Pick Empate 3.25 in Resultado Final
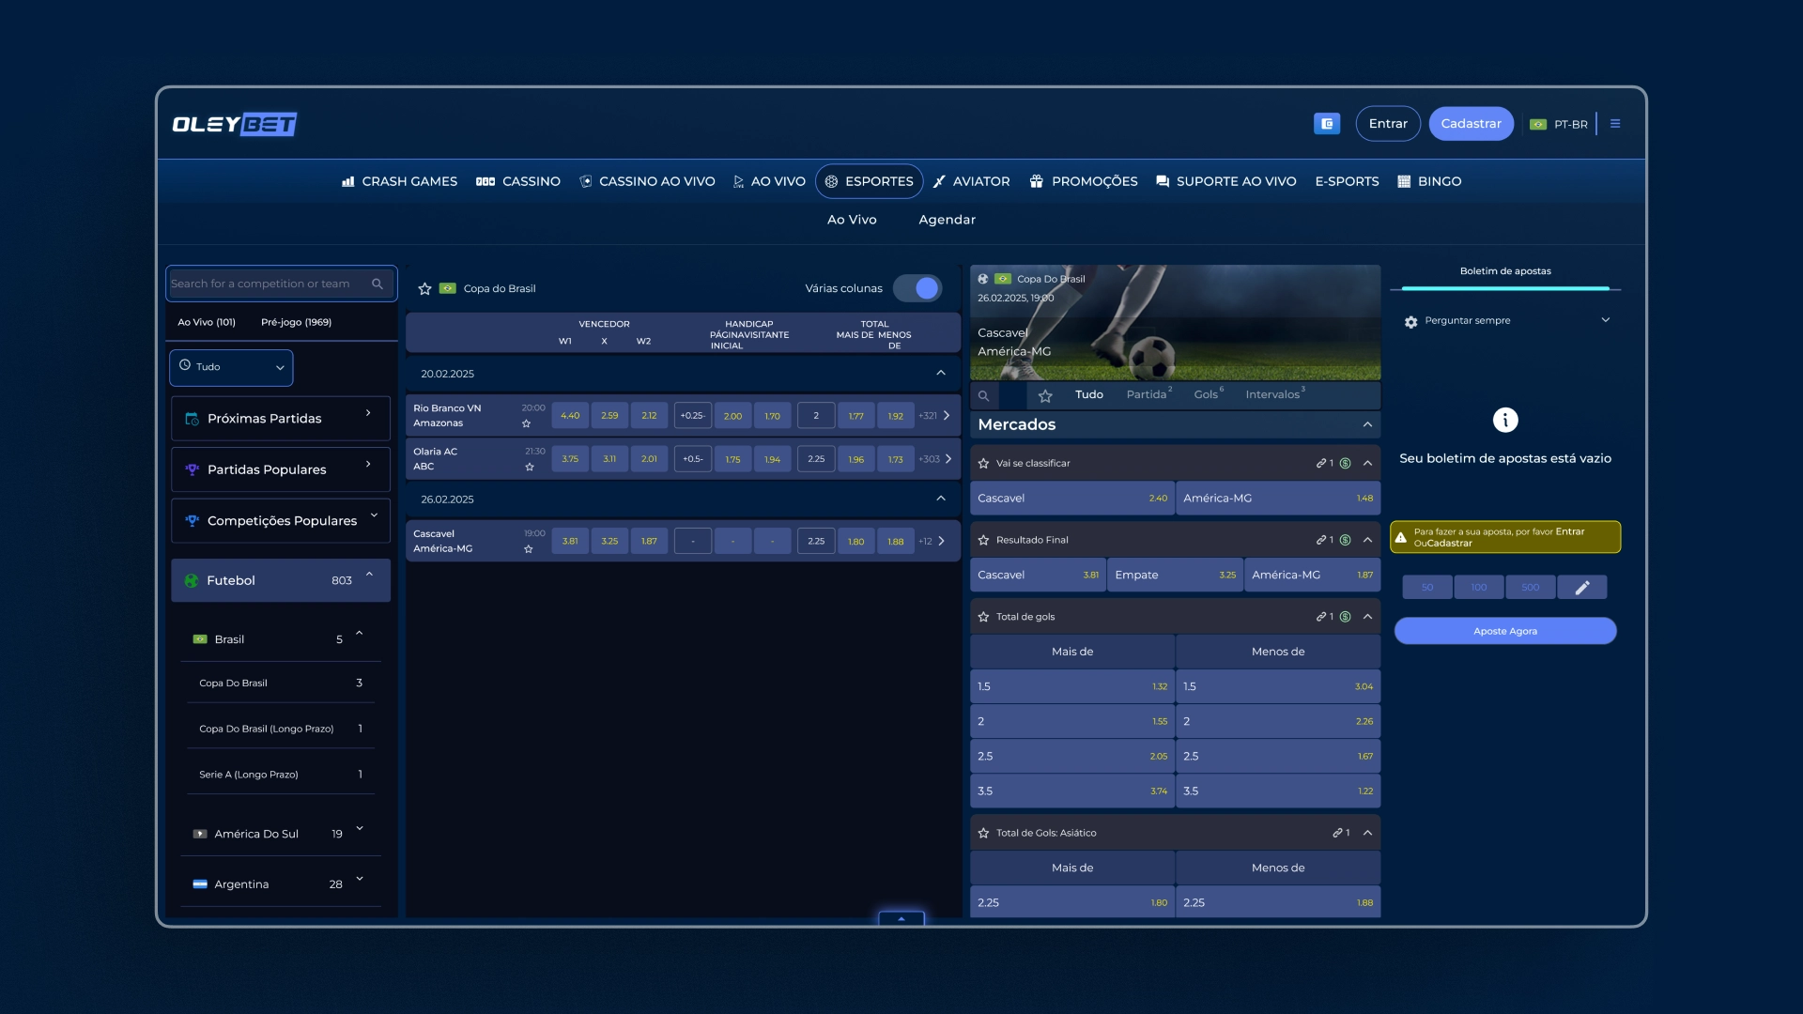The width and height of the screenshot is (1803, 1014). click(1175, 575)
